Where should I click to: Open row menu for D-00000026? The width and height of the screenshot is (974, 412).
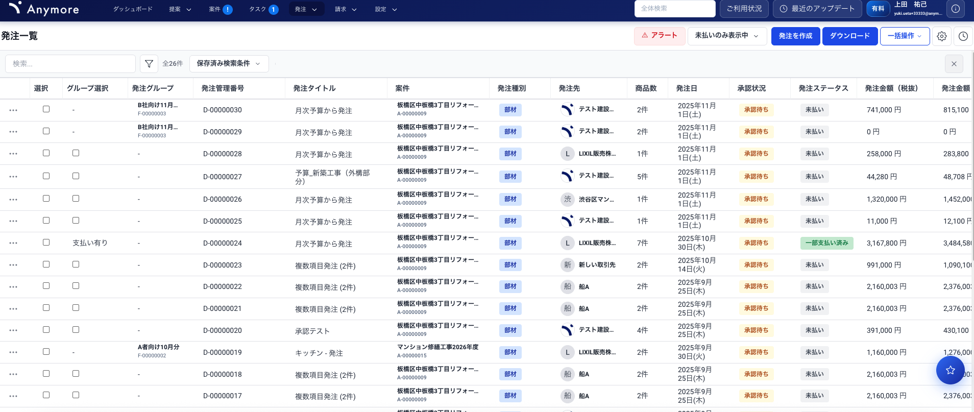click(x=13, y=200)
